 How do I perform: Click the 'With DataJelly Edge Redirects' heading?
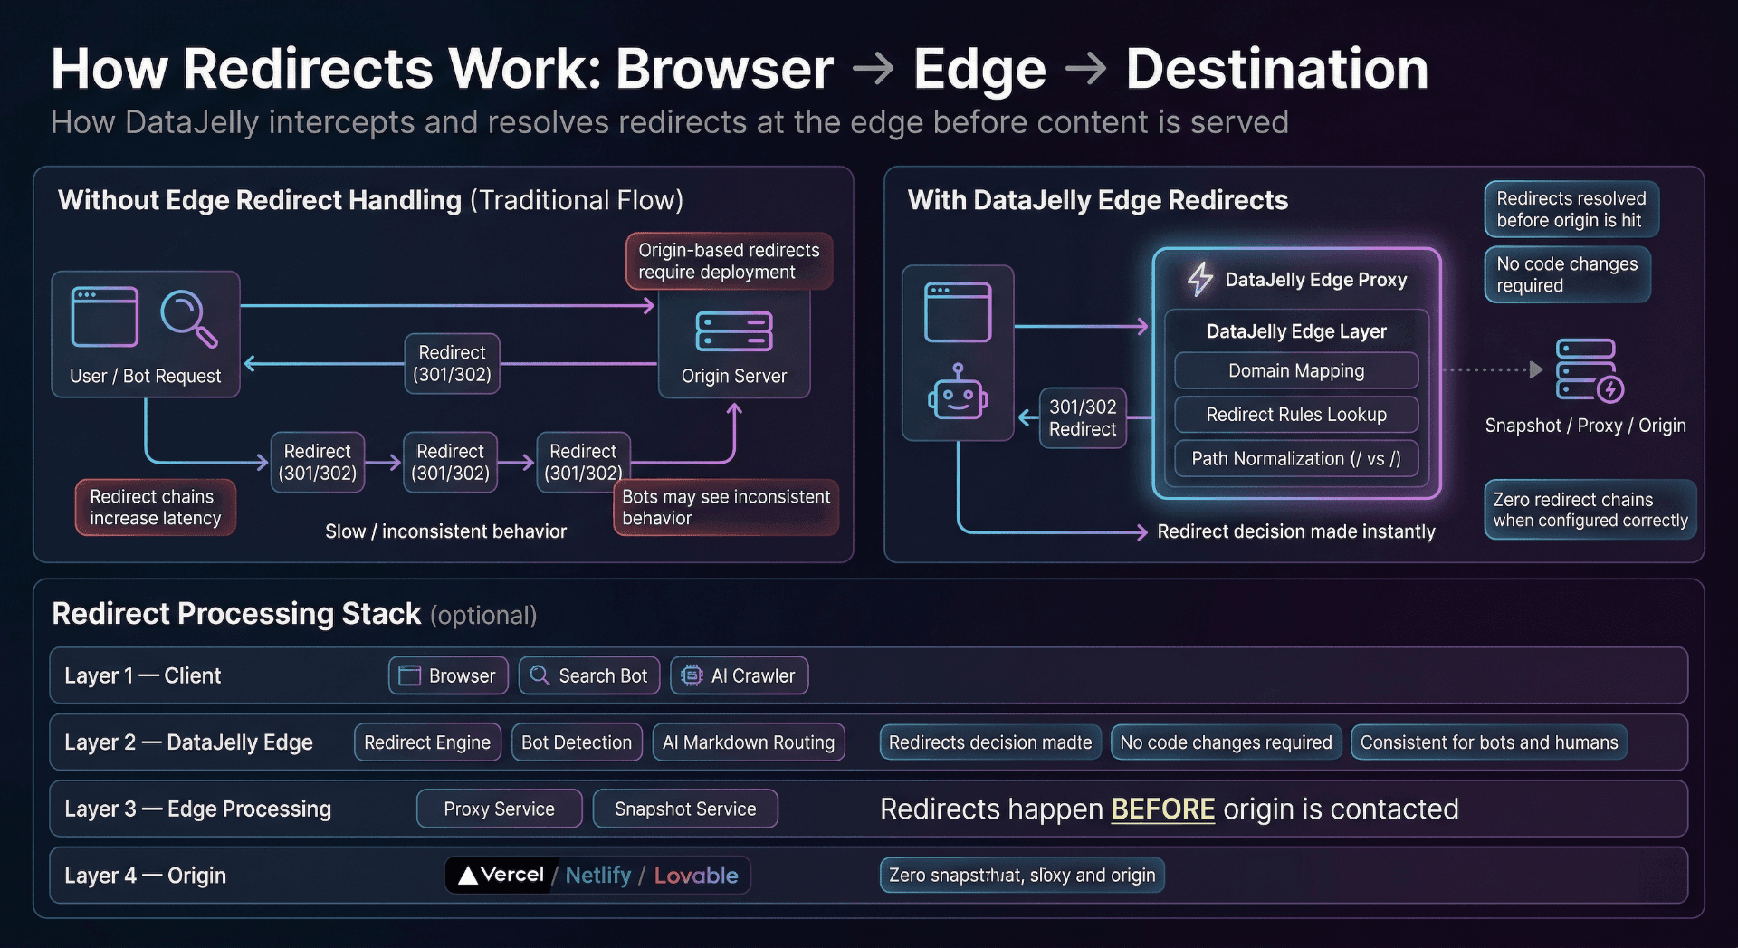click(1098, 200)
